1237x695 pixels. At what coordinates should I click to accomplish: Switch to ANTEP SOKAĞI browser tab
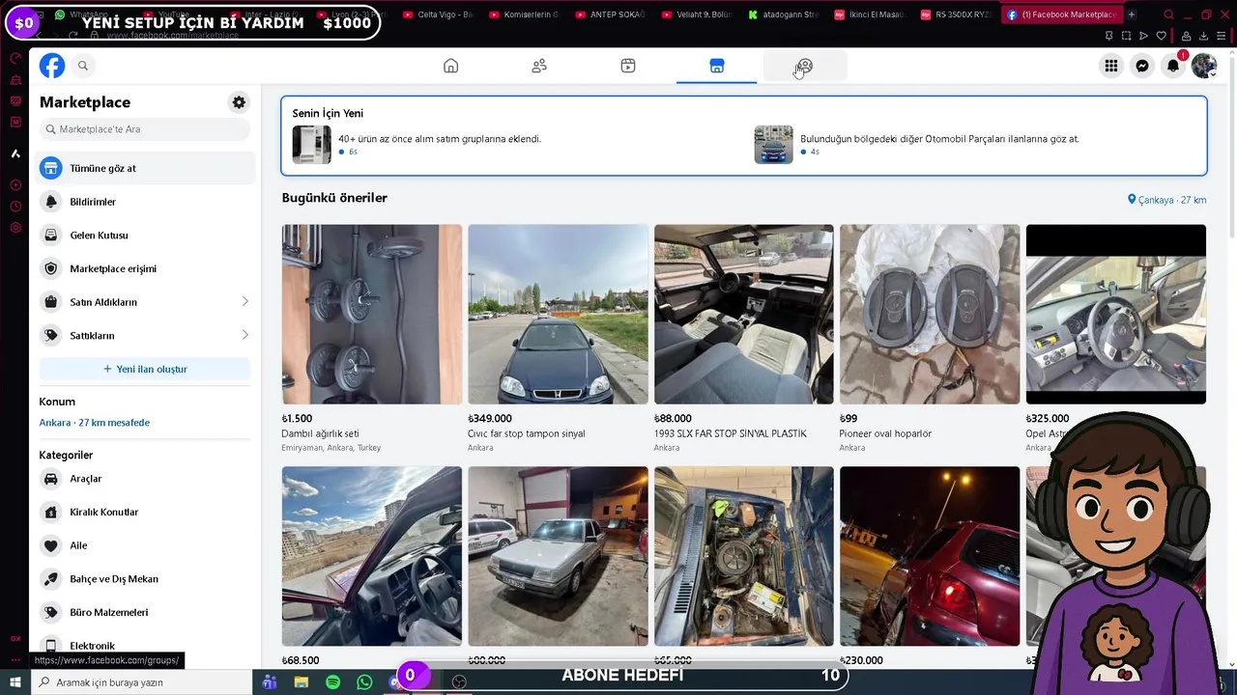610,14
